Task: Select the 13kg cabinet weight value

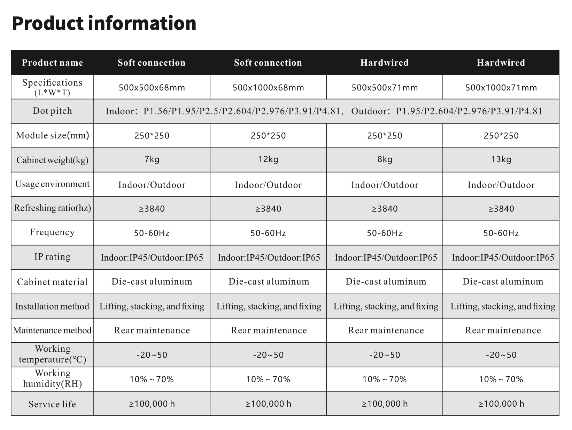Action: [x=501, y=159]
